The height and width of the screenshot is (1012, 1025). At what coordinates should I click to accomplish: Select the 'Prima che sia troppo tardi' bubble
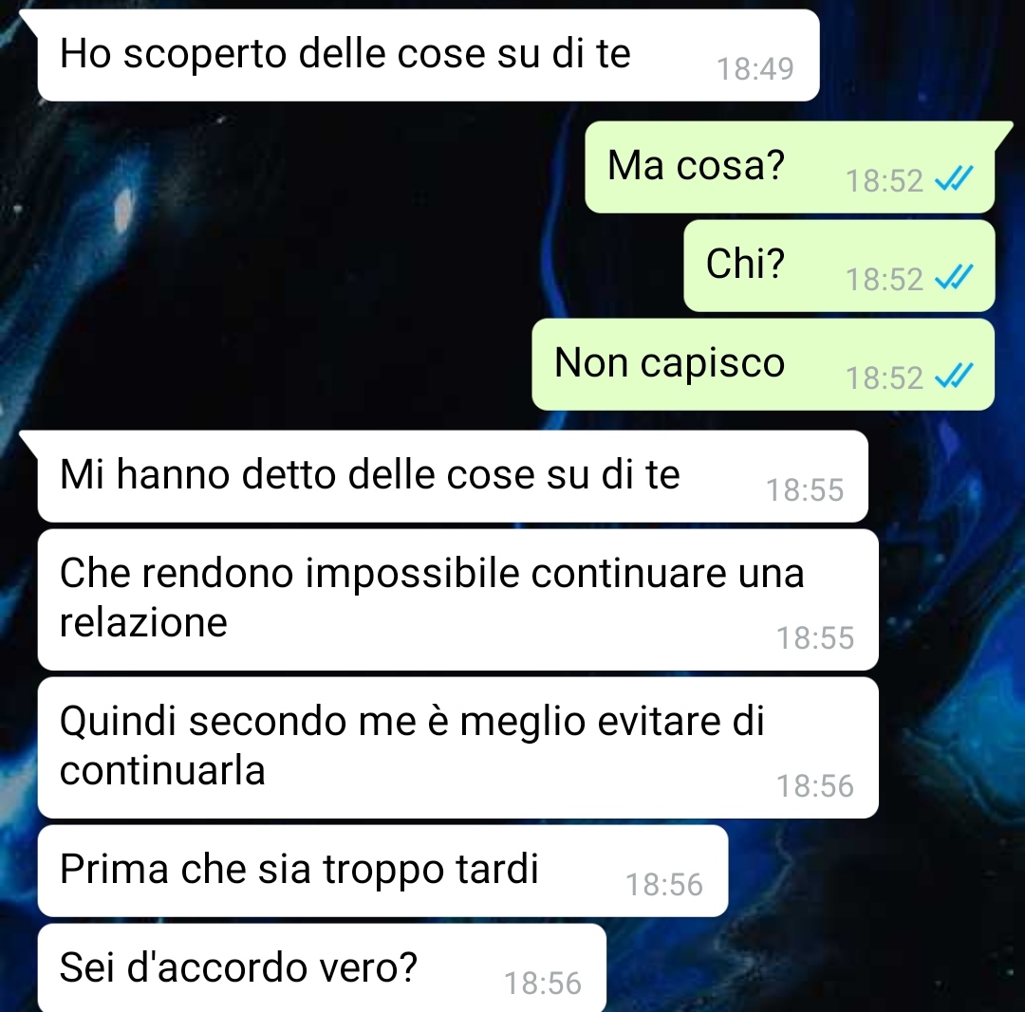[382, 871]
